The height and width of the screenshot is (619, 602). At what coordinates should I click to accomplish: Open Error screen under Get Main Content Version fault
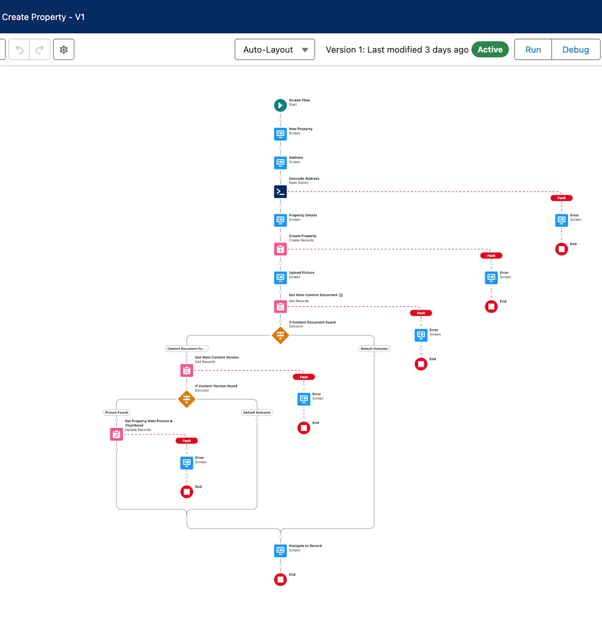click(304, 399)
